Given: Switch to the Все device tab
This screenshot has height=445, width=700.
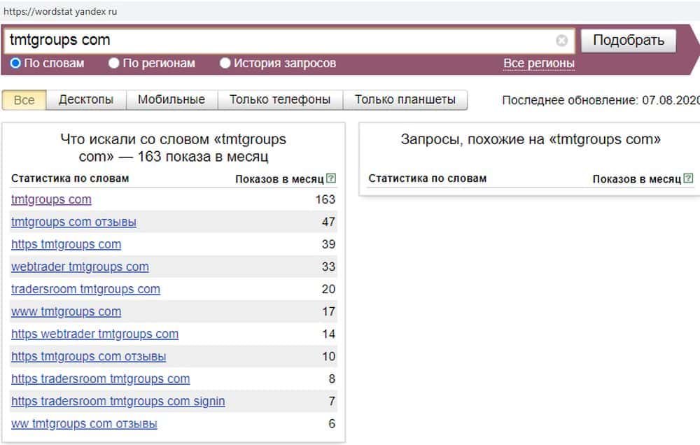Looking at the screenshot, I should (24, 100).
